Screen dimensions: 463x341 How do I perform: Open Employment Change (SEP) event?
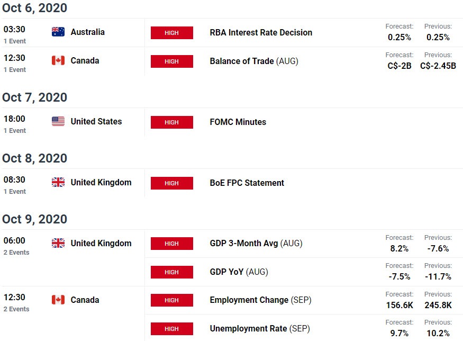coord(260,300)
